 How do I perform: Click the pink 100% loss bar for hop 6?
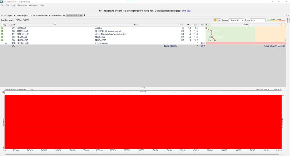coord(246,43)
